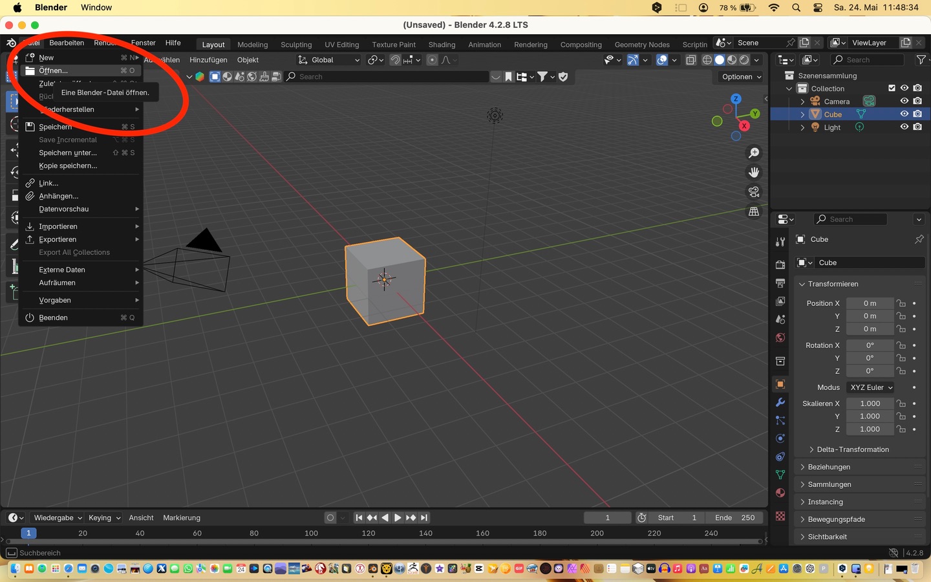
Task: Click the Ende frame 250 field
Action: pos(734,518)
